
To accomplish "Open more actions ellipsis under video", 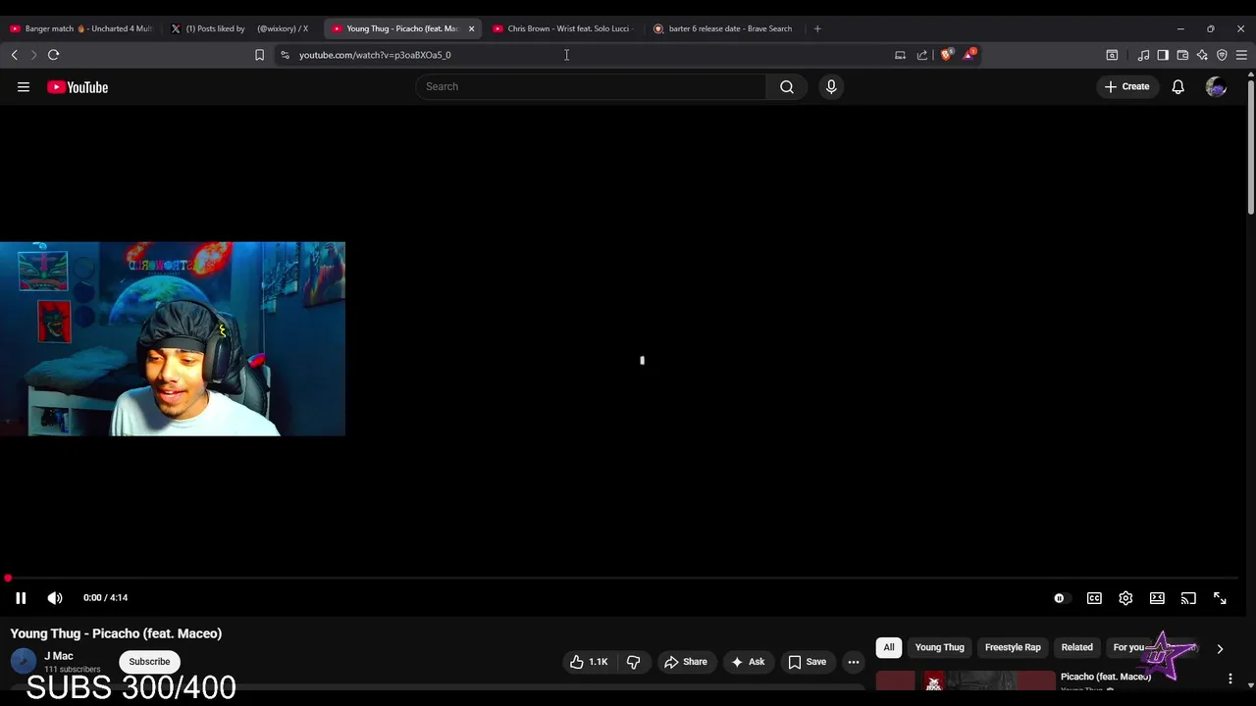I will 854,662.
